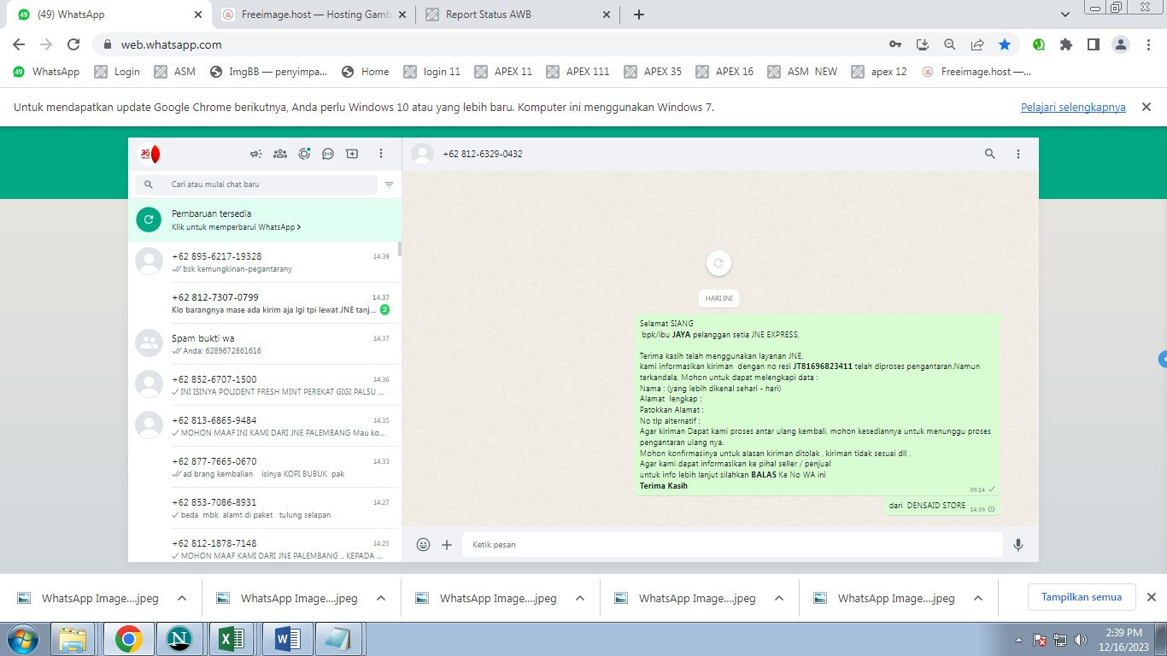1167x656 pixels.
Task: Open saved passwords key icon in address bar
Action: pyautogui.click(x=894, y=44)
